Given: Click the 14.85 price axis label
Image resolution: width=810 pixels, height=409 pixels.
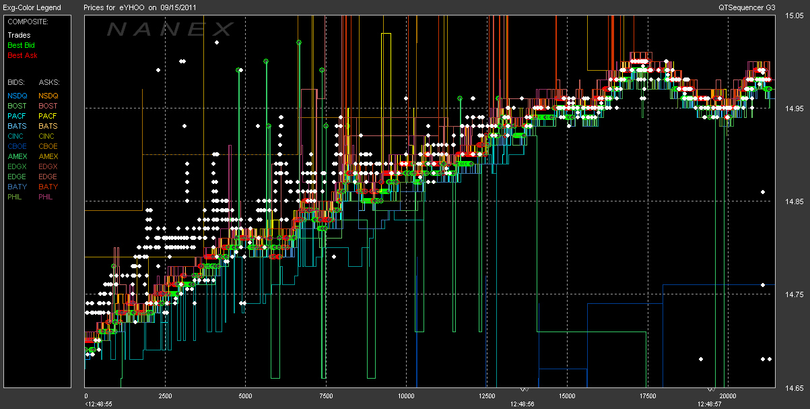Looking at the screenshot, I should point(795,201).
